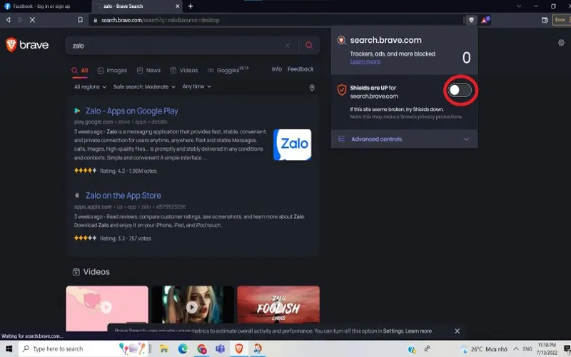The height and width of the screenshot is (357, 571).
Task: Dismiss the usage metrics notice banner
Action: (457, 331)
